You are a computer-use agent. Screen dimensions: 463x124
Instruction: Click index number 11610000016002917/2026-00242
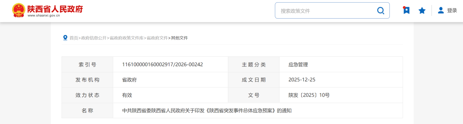(162, 65)
